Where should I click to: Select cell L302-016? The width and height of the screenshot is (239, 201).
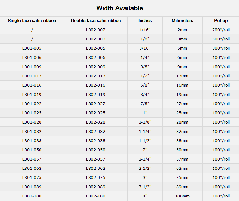(x=96, y=85)
